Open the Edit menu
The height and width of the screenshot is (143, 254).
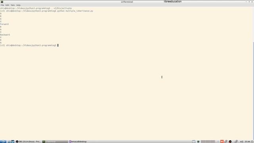pyautogui.click(x=7, y=5)
